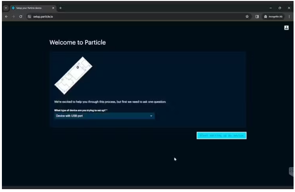Click the Incognito profile indicator

[273, 17]
